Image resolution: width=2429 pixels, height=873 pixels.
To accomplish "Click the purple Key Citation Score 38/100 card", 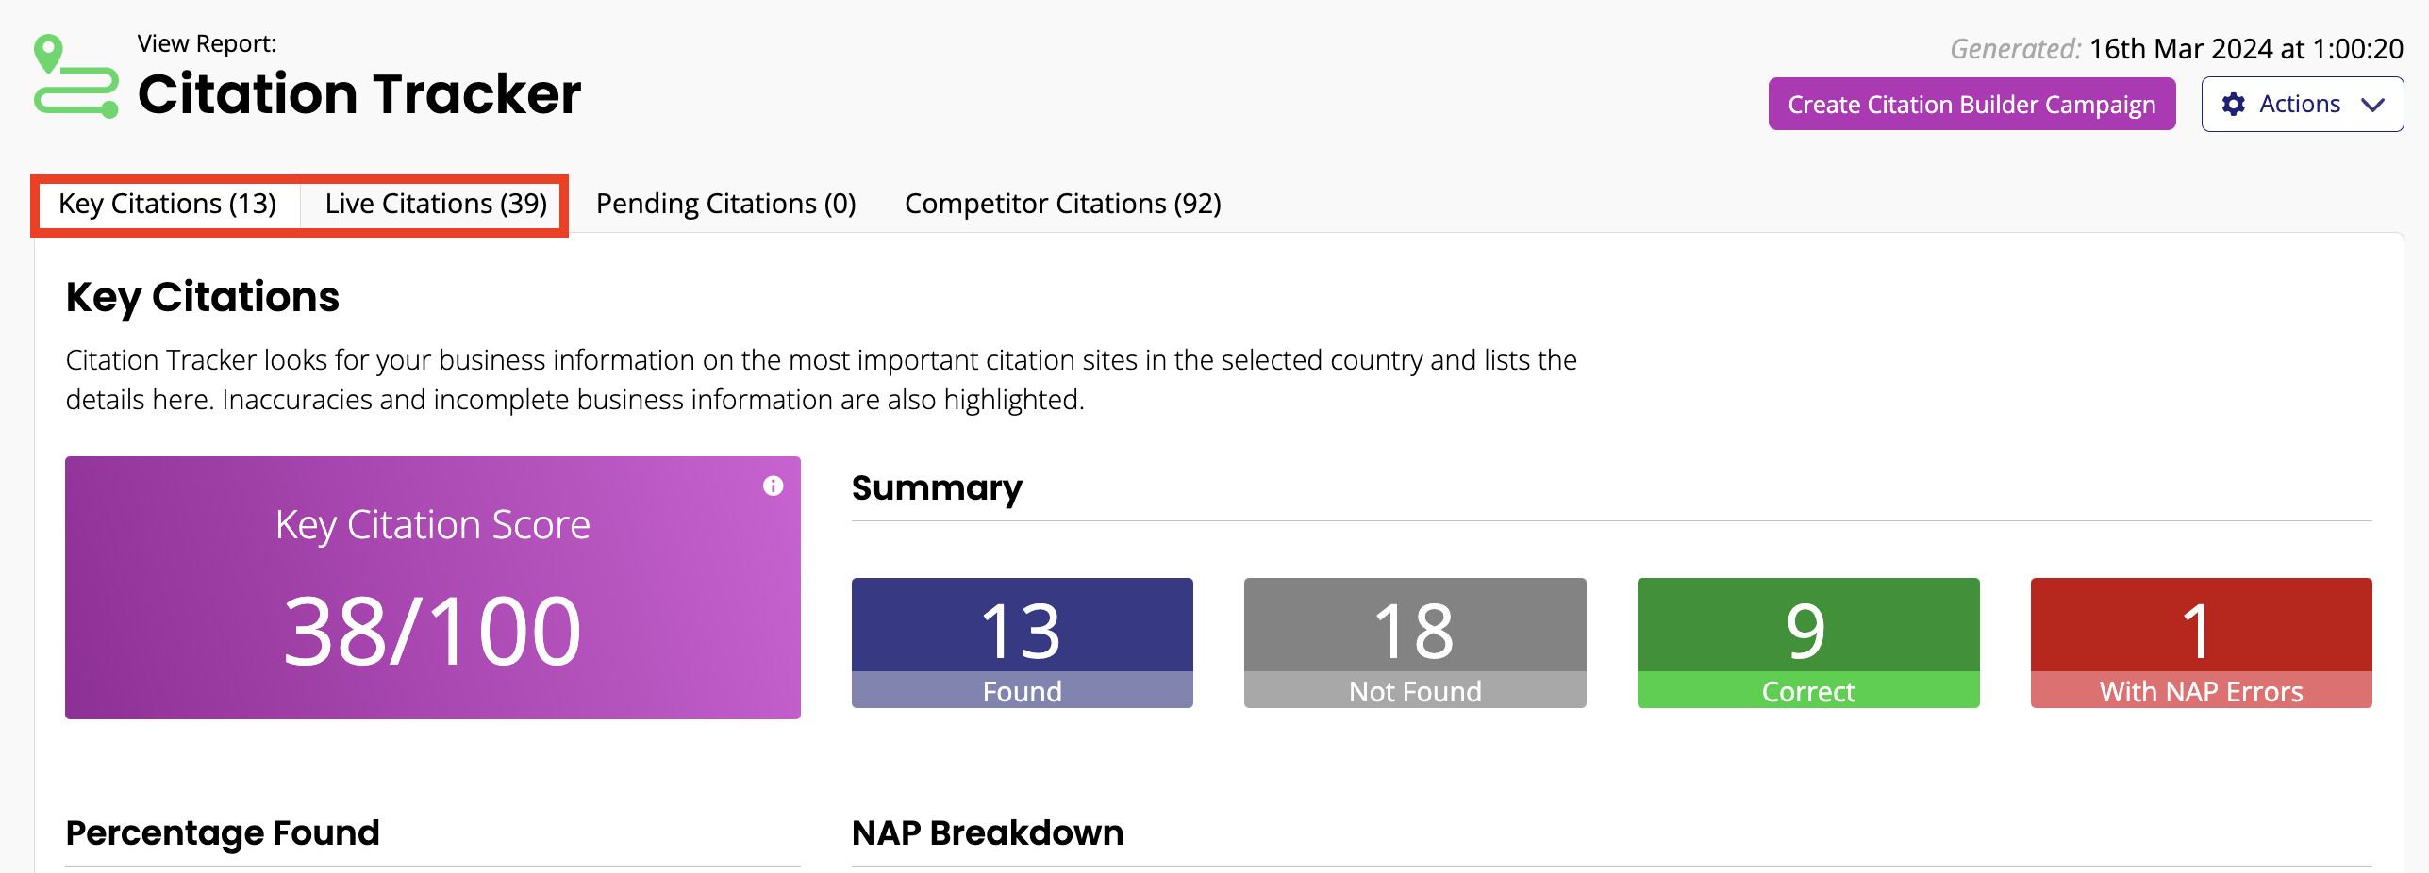I will (432, 587).
